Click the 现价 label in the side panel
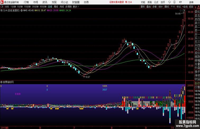 coord(197,53)
